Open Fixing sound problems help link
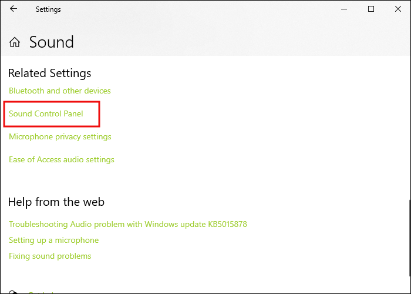 (50, 256)
